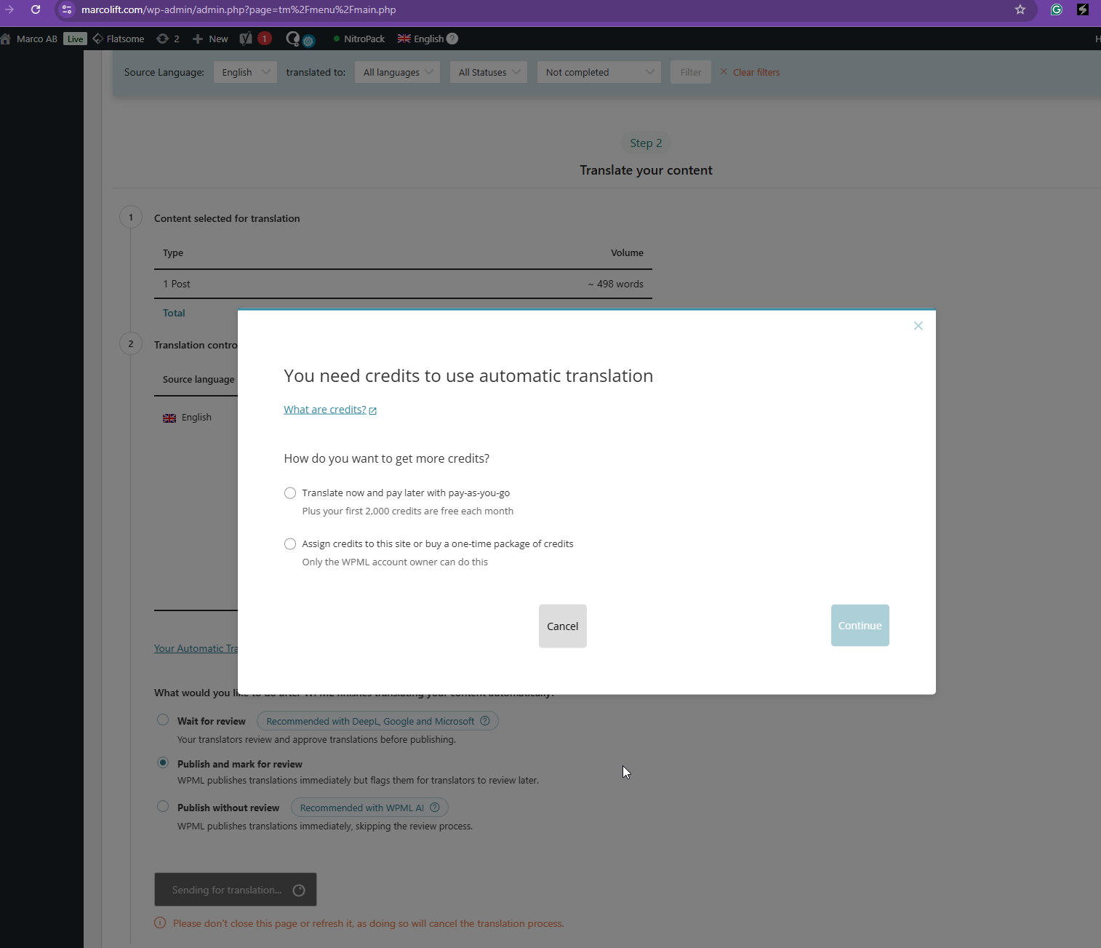Select Translate now and pay later option

[x=290, y=493]
